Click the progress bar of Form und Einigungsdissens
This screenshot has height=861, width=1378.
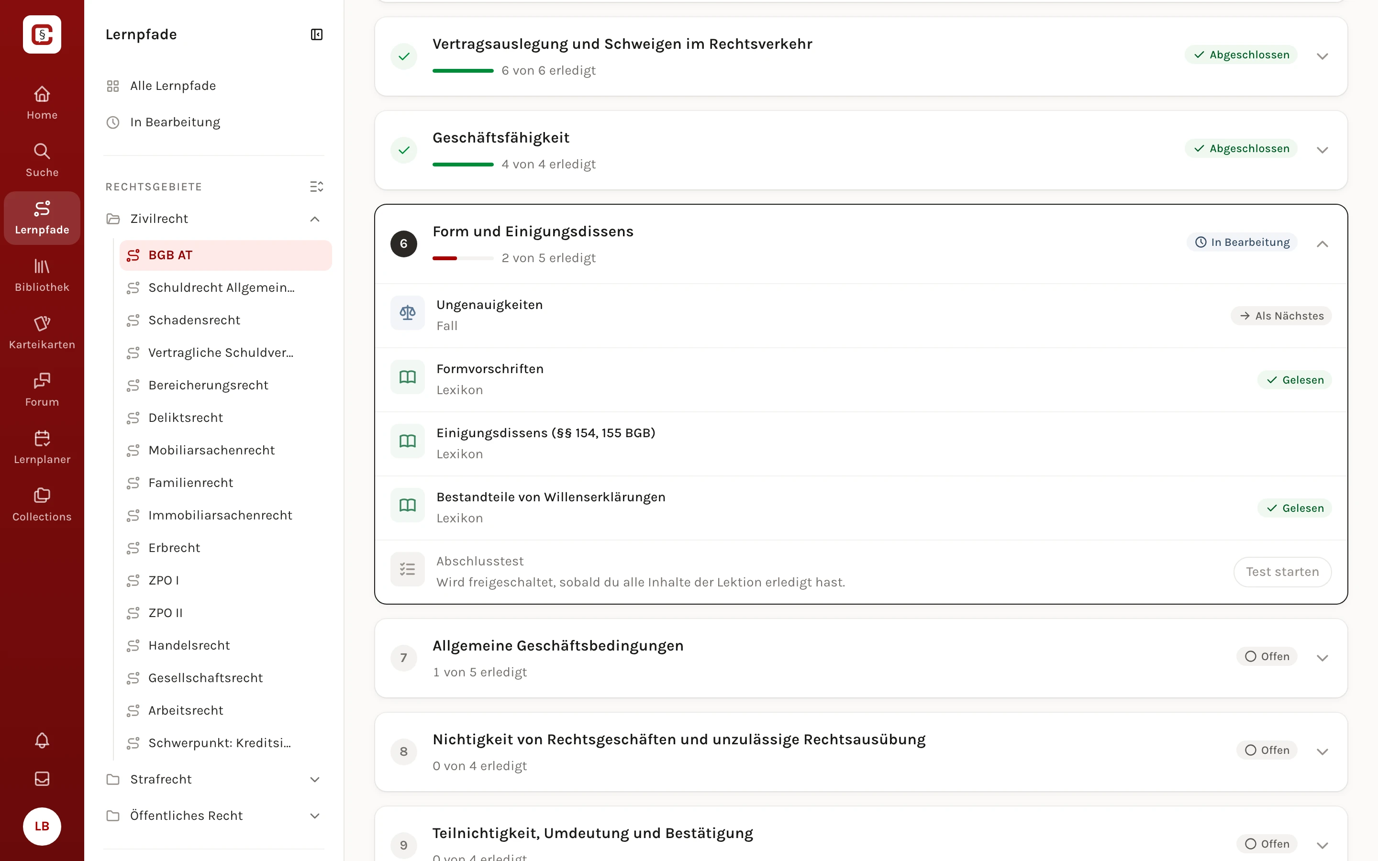pos(462,258)
